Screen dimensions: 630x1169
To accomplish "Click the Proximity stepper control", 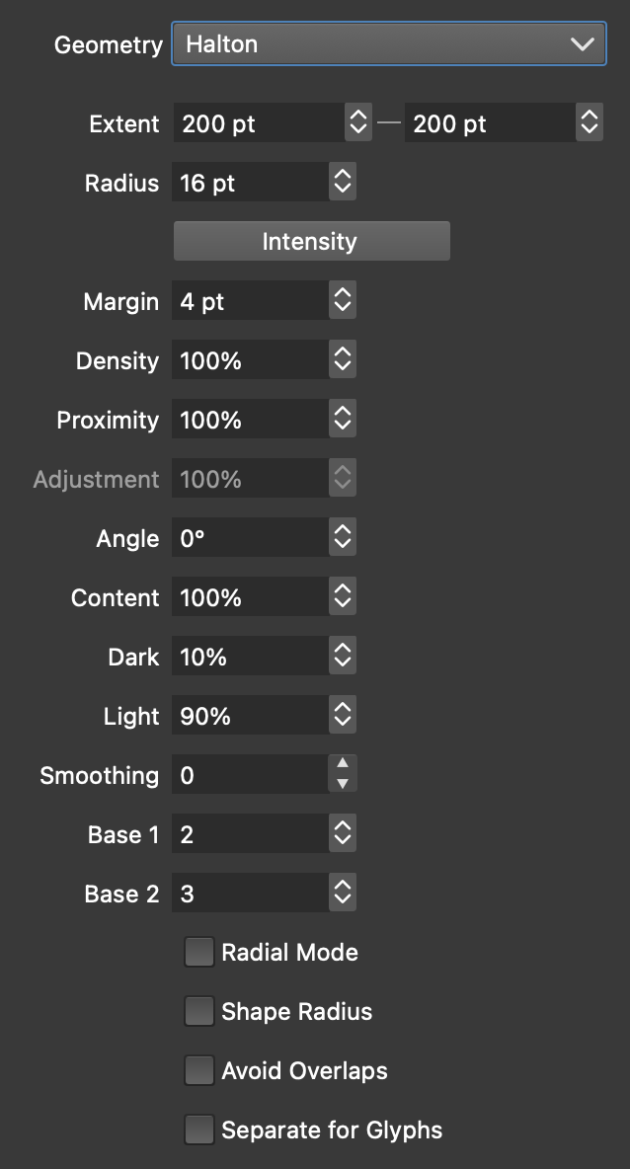I will click(x=343, y=420).
